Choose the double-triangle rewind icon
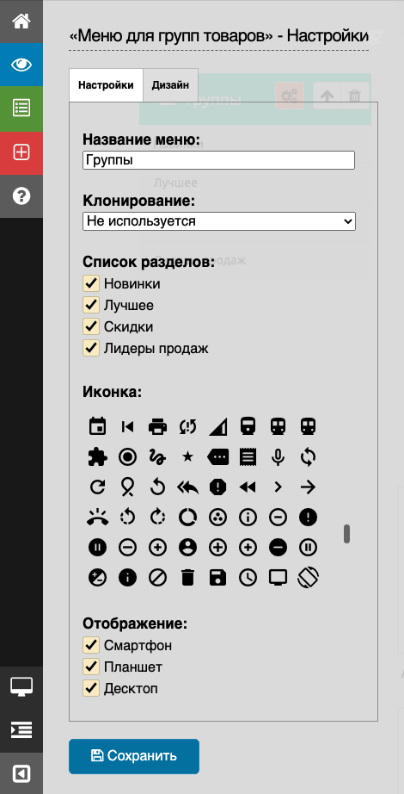Viewport: 404px width, 794px height. point(248,487)
